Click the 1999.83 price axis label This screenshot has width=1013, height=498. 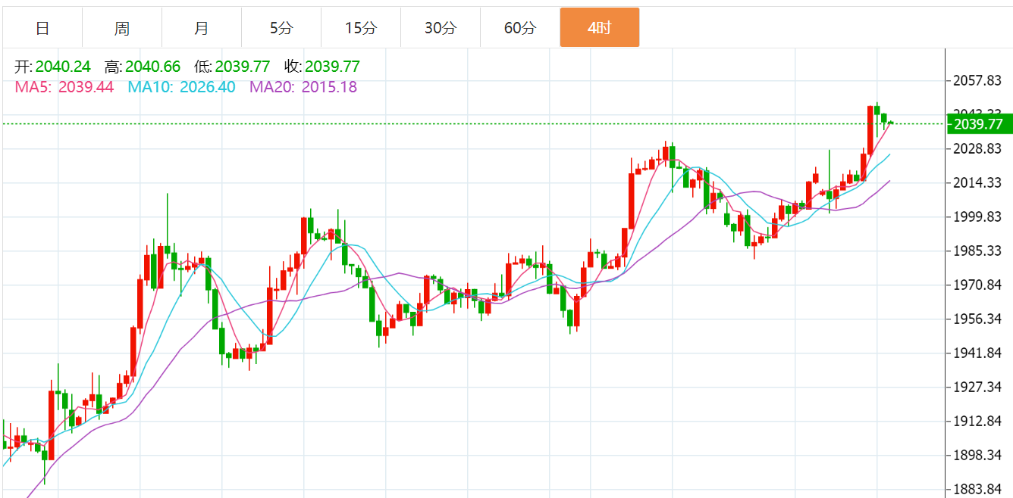pyautogui.click(x=979, y=216)
